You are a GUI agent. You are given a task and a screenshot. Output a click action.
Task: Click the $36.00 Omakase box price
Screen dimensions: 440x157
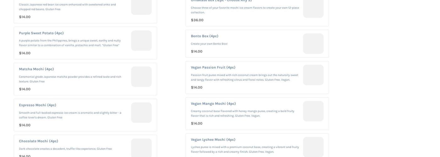[x=197, y=20]
